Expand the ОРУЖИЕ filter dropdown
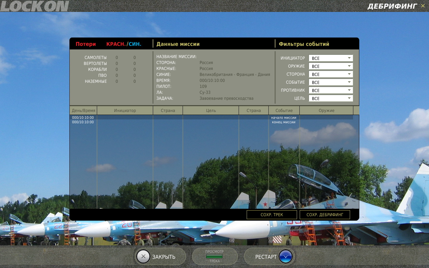This screenshot has width=429, height=268. coord(331,66)
